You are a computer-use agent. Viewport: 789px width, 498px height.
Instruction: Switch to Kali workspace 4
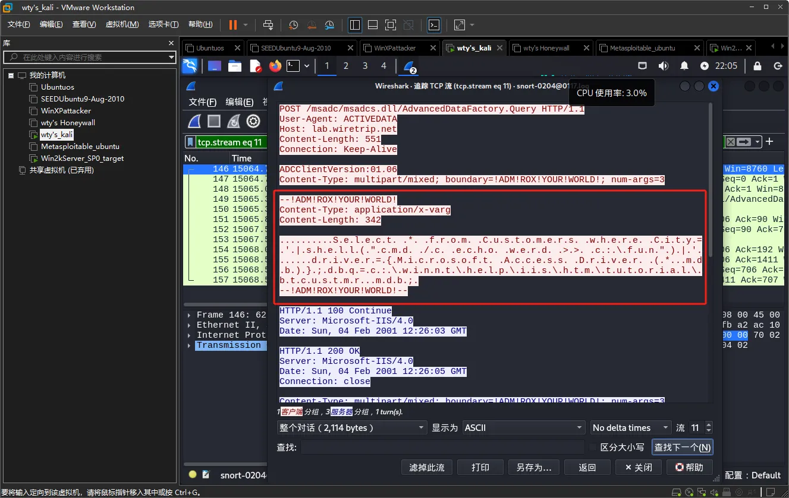point(384,66)
